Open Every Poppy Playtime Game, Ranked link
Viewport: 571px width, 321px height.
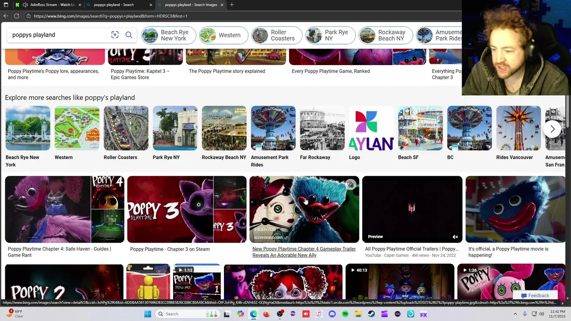[331, 71]
